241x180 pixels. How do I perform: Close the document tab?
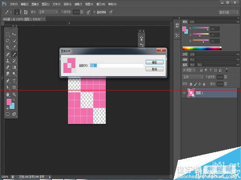click(44, 19)
